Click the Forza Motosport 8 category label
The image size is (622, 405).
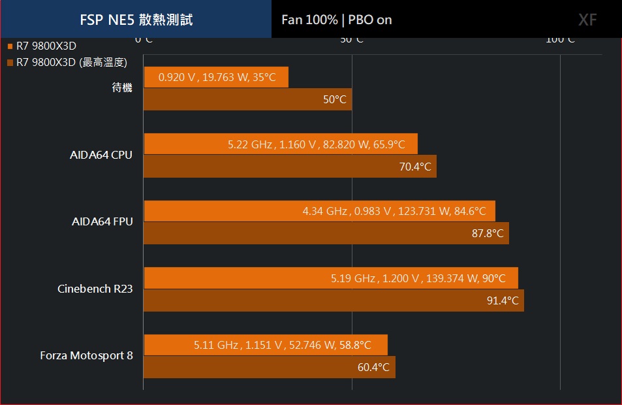[x=86, y=355]
